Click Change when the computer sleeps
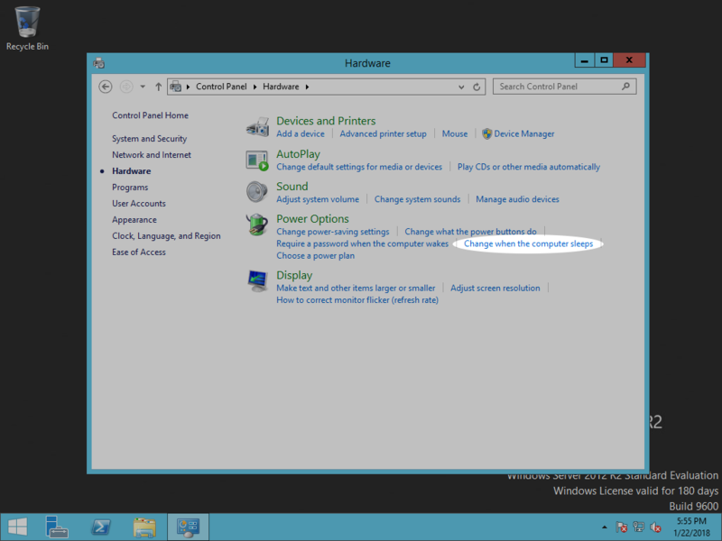Viewport: 722px width, 541px height. (x=528, y=244)
